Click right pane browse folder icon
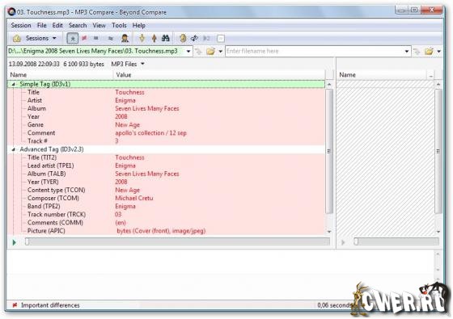The image size is (453, 319). click(x=429, y=52)
